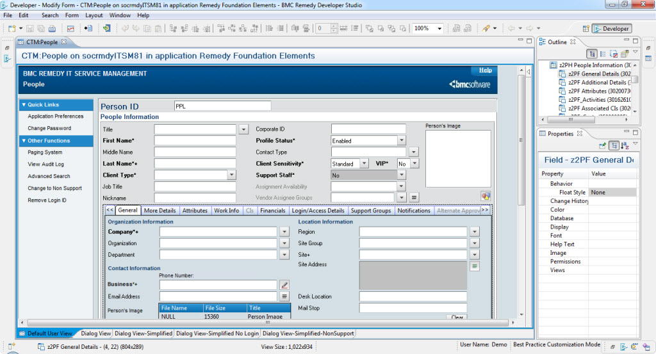
Task: Open the Support Staff dropdown
Action: point(402,175)
